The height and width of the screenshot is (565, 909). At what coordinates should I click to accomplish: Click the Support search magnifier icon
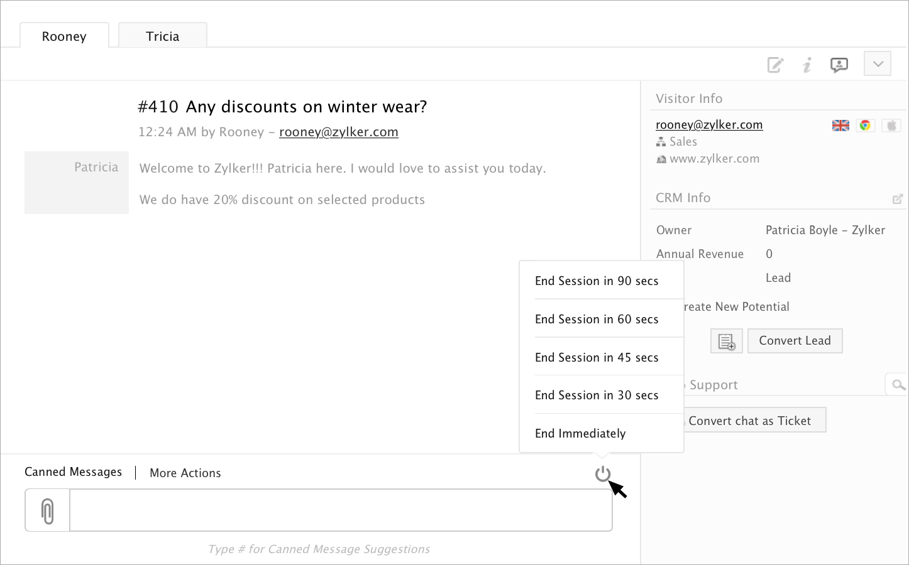pos(898,385)
